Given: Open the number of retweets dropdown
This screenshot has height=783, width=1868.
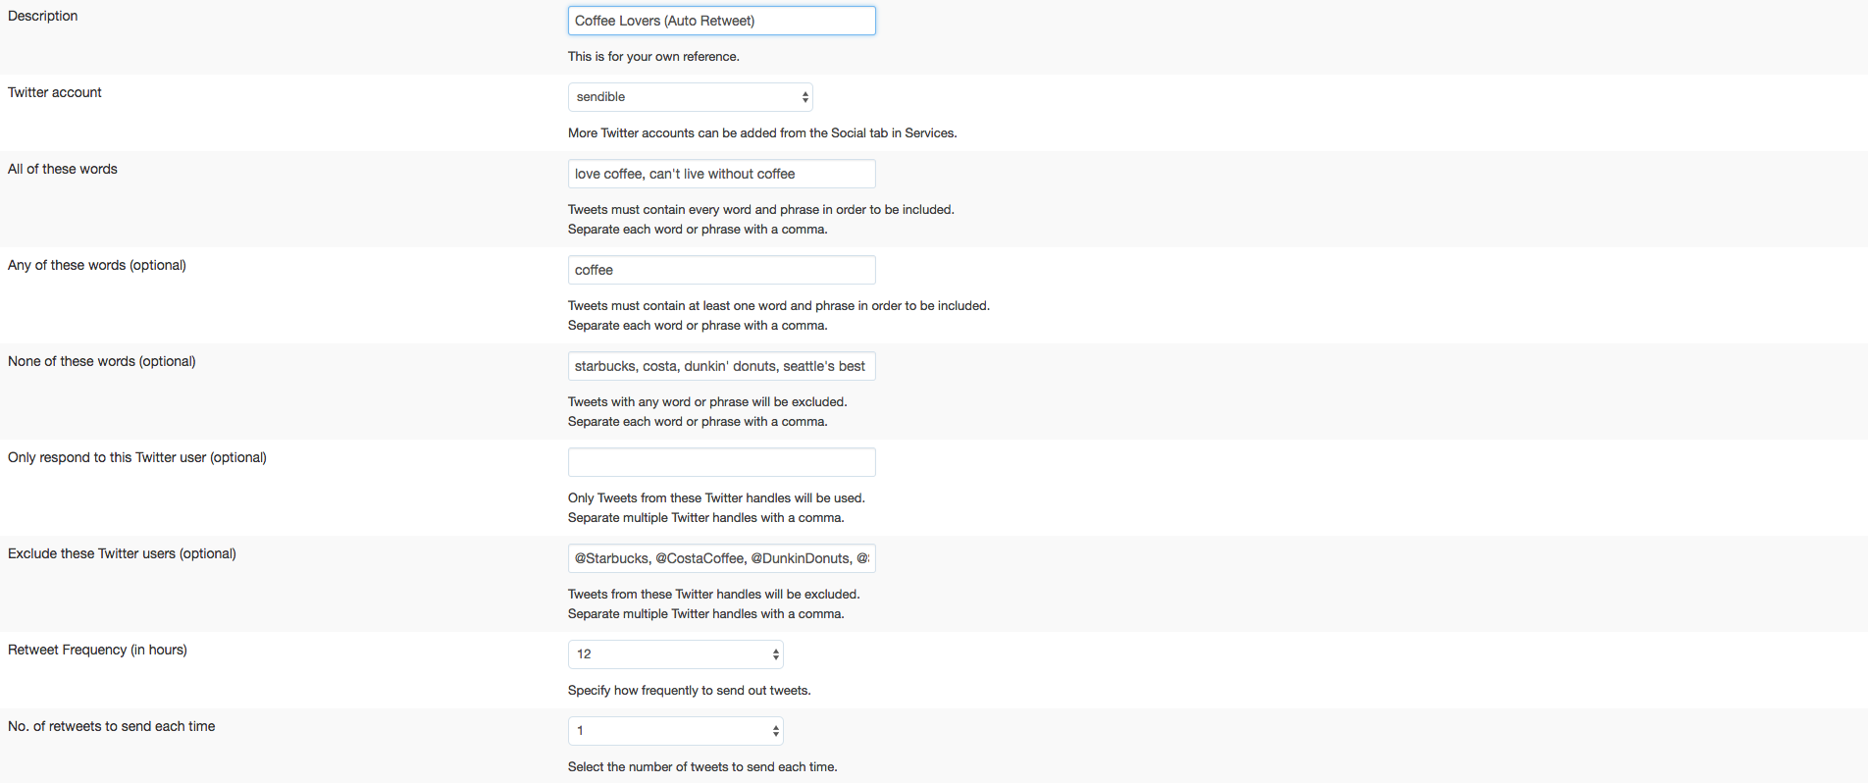Looking at the screenshot, I should [x=675, y=730].
